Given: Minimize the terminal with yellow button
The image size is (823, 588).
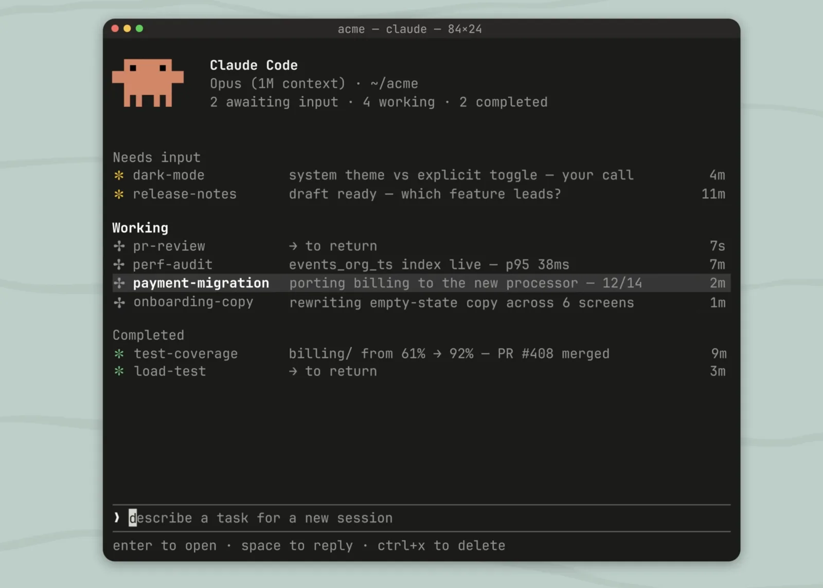Looking at the screenshot, I should (x=127, y=29).
